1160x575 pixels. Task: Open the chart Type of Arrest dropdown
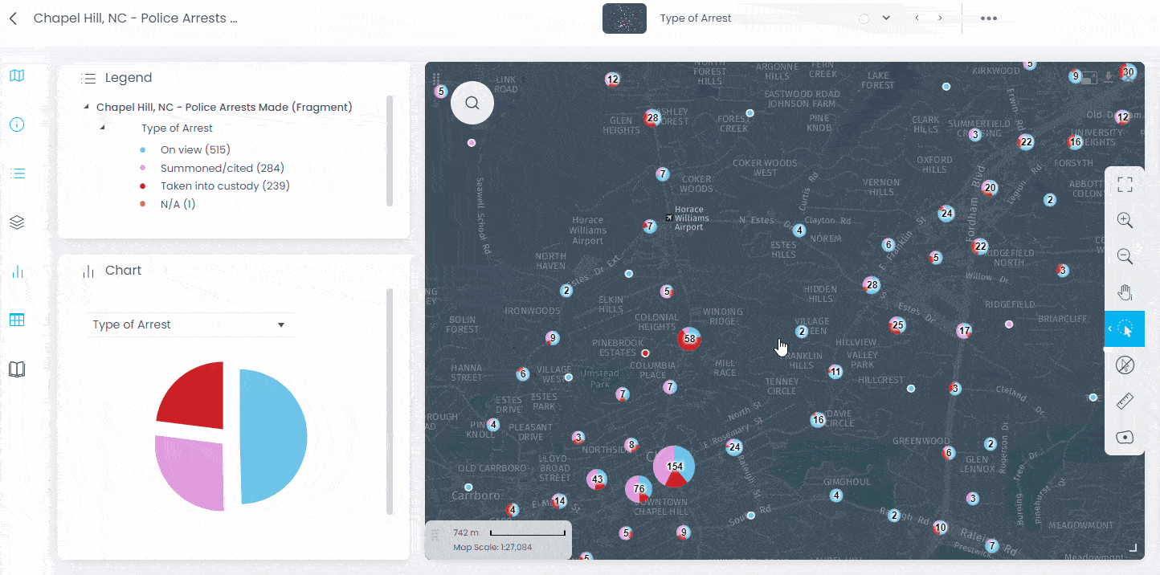click(190, 324)
